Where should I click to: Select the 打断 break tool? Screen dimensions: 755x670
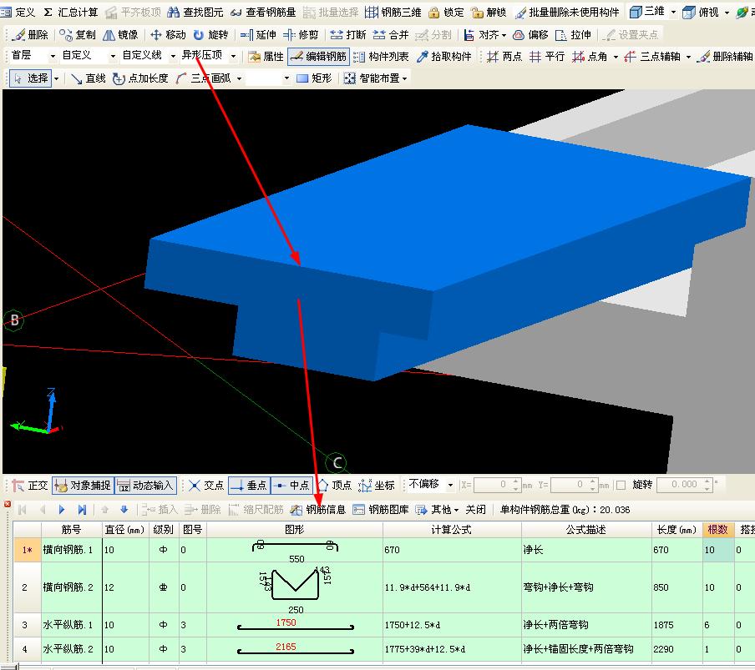click(348, 35)
